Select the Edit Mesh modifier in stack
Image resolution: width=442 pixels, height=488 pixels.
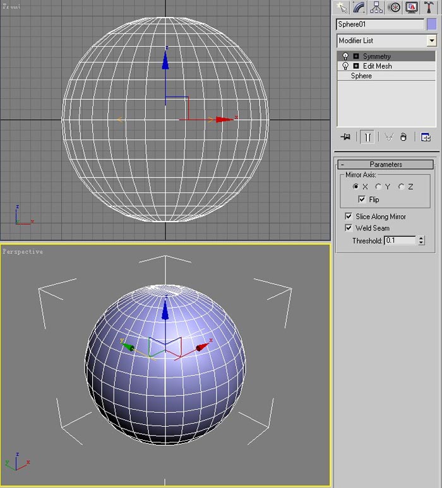point(386,66)
